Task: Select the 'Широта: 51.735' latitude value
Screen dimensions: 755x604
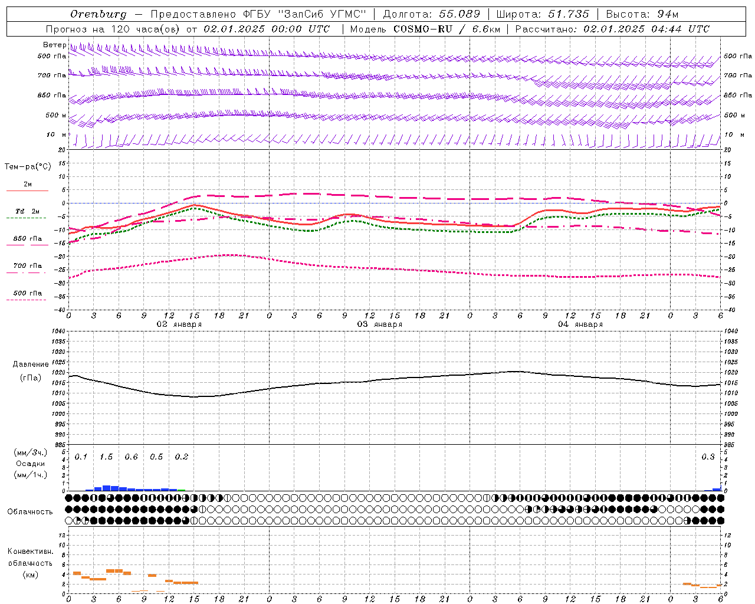Action: point(543,14)
